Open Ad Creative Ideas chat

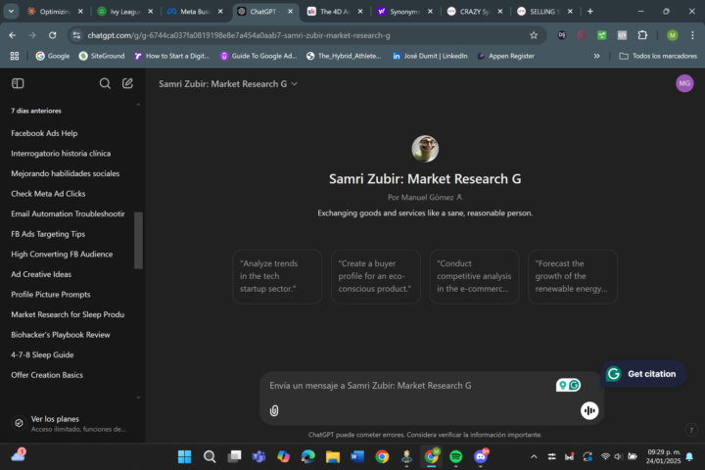[41, 274]
